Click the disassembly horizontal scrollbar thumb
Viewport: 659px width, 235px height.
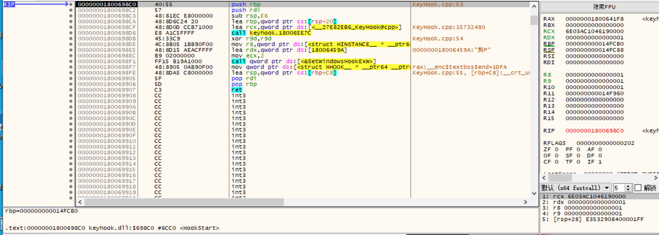tap(184, 202)
